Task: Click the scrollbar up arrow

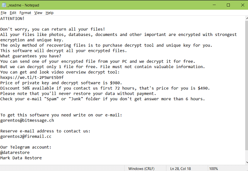Action: 245,18
